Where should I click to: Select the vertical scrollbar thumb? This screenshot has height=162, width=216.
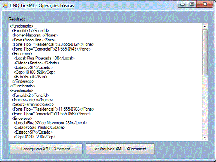pyautogui.click(x=205, y=52)
